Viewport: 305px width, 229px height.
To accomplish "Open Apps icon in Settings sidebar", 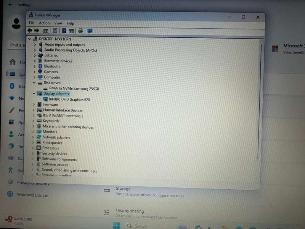I will click(11, 122).
